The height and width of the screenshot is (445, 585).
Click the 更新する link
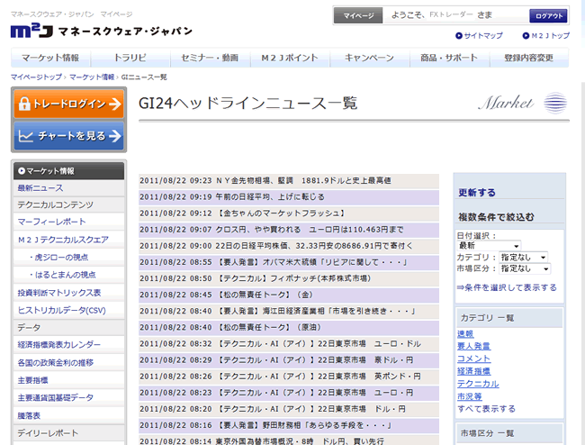pos(477,193)
